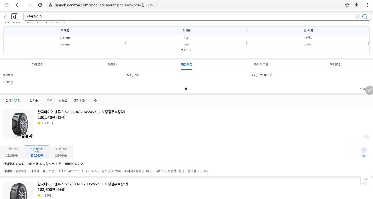Open 벤투스 S2 AS H462 tire thumbnail
This screenshot has width=373, height=199.
point(19,124)
